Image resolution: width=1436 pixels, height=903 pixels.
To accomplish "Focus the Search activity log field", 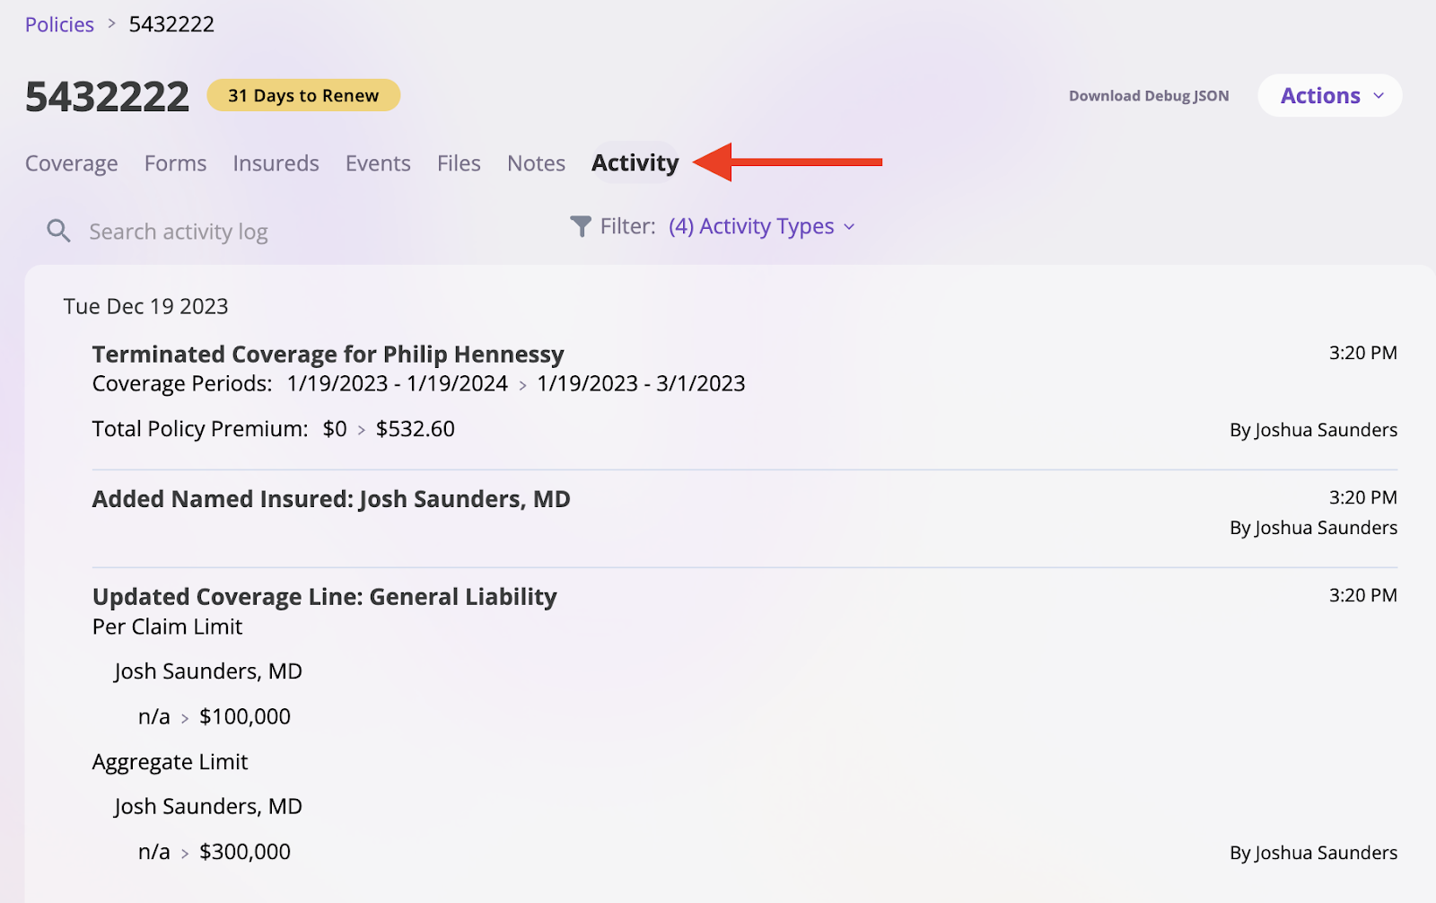I will point(179,232).
